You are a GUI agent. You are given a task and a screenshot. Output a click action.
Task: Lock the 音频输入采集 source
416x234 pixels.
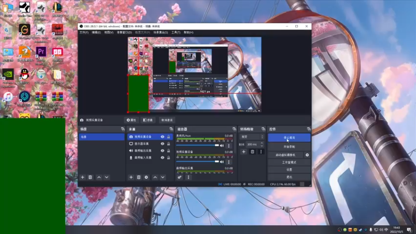(168, 158)
